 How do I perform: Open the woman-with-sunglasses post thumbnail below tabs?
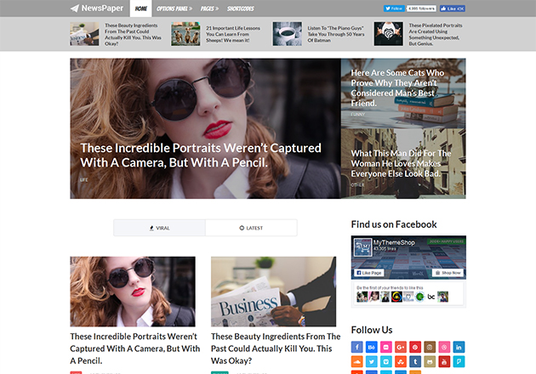(x=133, y=292)
